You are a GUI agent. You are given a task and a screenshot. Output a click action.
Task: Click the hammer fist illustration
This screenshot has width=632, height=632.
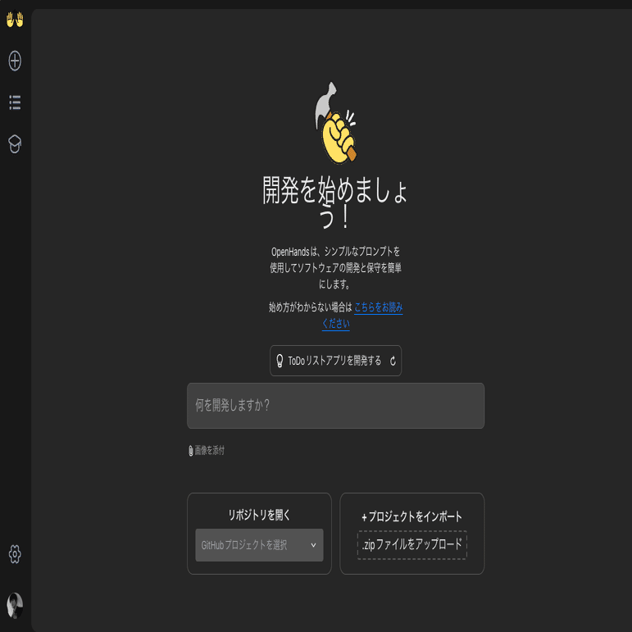coord(335,123)
